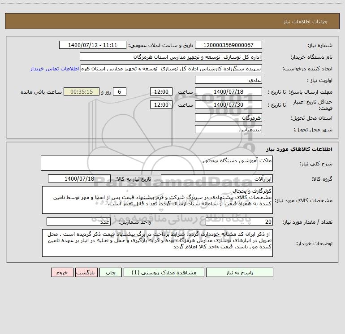
Task: Click quantity field showing 20
Action: pos(239,221)
